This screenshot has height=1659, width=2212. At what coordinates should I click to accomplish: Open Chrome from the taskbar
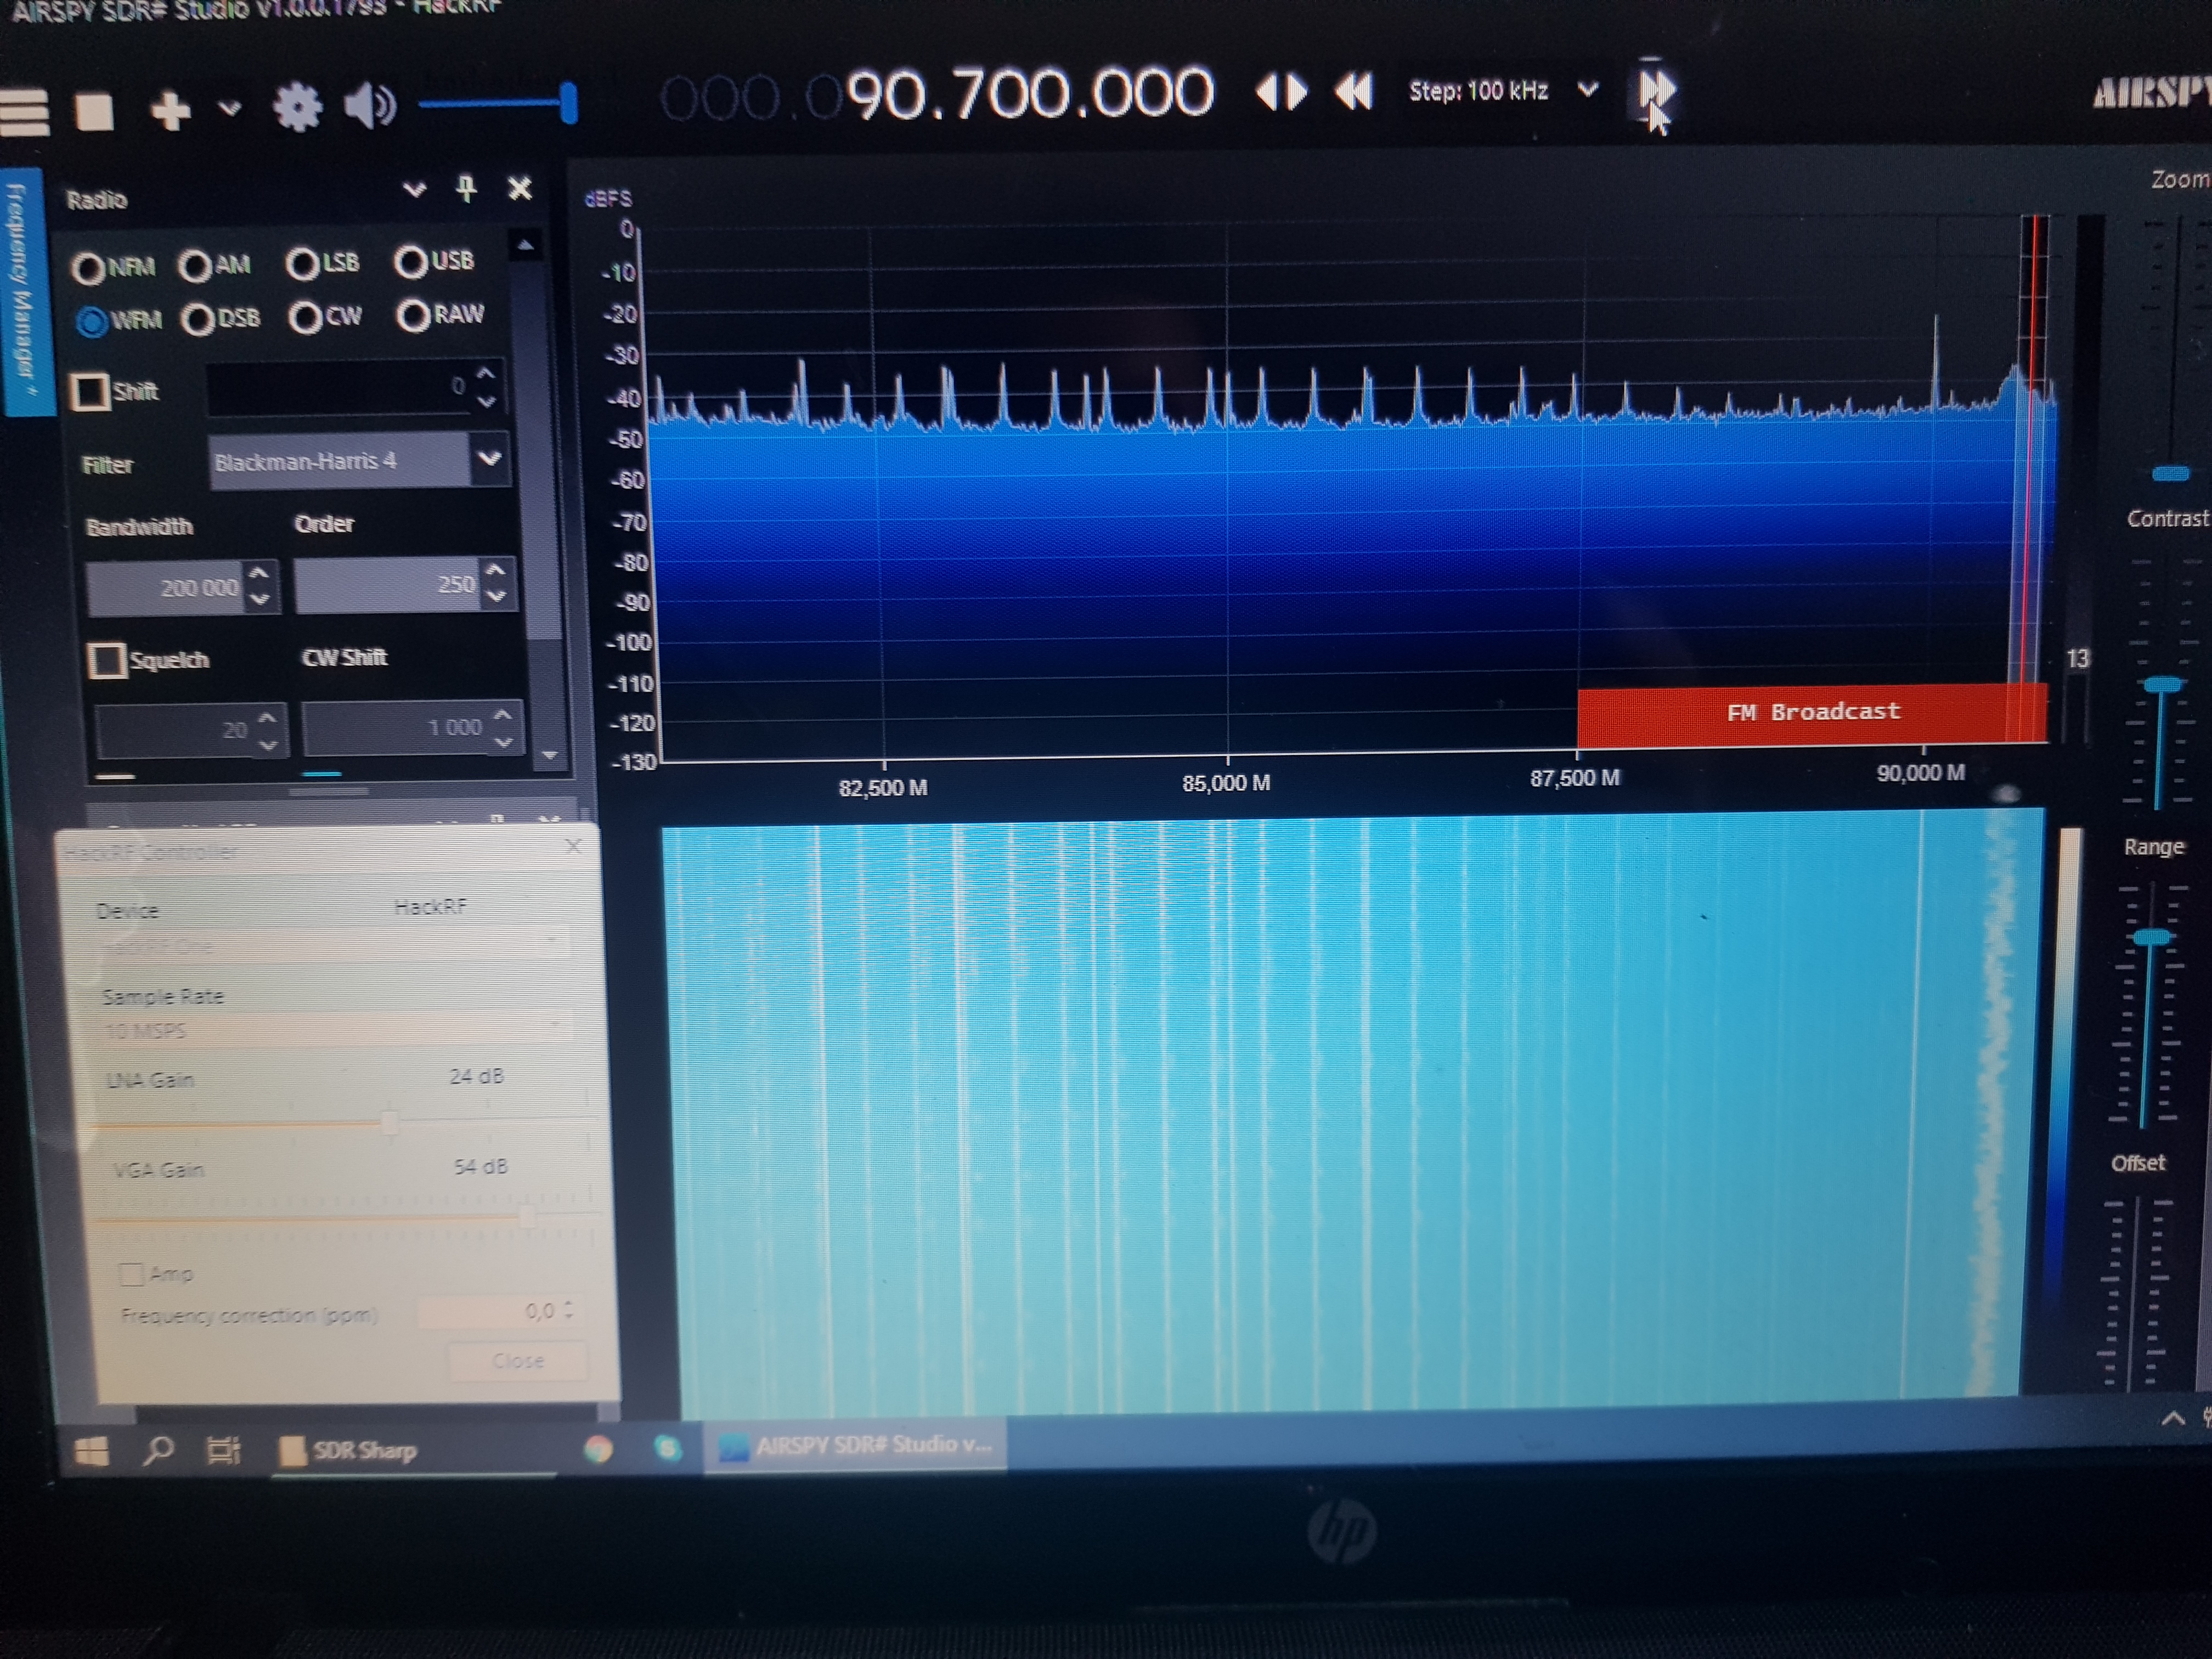click(598, 1448)
